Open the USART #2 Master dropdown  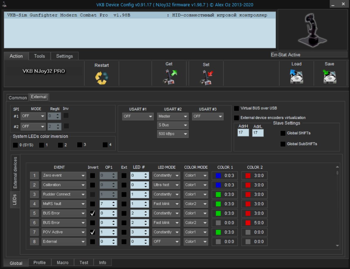[x=173, y=116]
